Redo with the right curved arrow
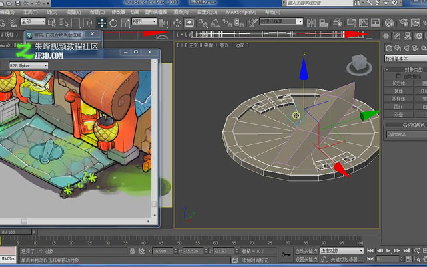Image resolution: width=427 pixels, height=267 pixels. (37, 3)
